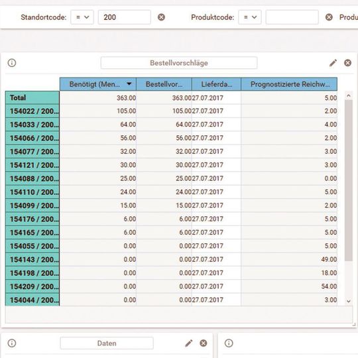
Task: Click the table's vertical scrollbar thumb
Action: click(x=349, y=180)
